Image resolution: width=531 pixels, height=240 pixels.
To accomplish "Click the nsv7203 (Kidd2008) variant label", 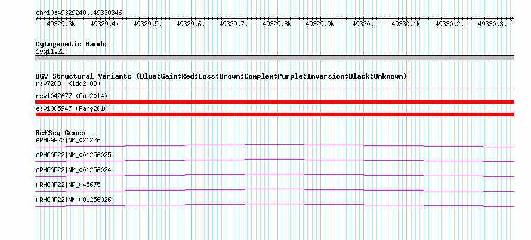I will [x=68, y=83].
